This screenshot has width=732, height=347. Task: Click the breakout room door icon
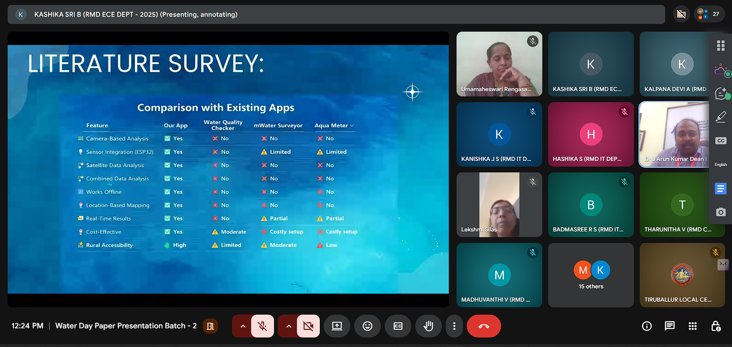click(210, 326)
